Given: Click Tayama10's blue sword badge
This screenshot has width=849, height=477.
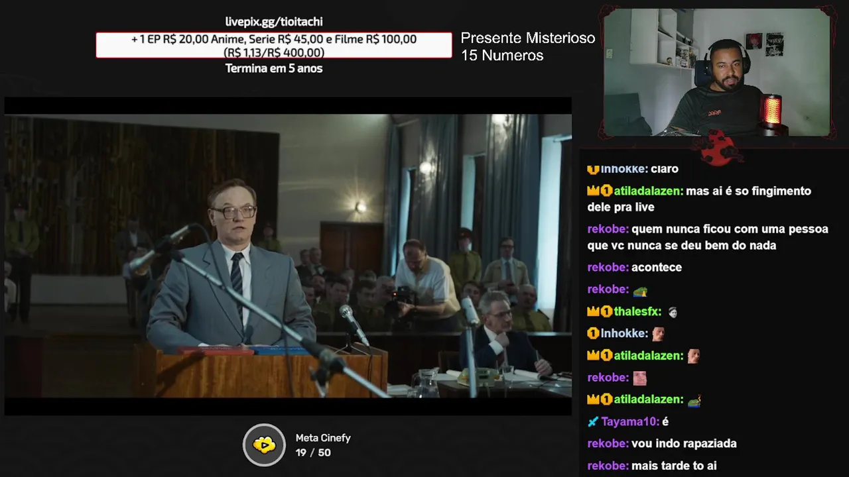Looking at the screenshot, I should 593,422.
